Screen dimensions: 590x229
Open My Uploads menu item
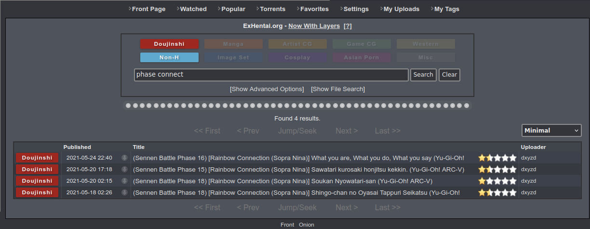click(x=401, y=9)
